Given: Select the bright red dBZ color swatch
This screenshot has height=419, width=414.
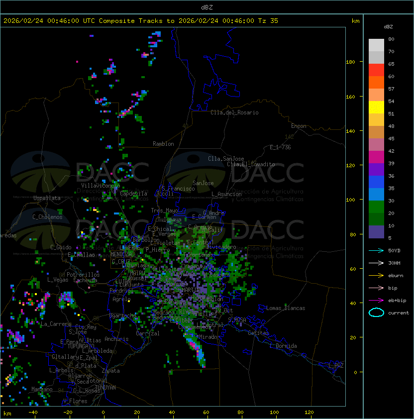Looking at the screenshot, I should pos(376,70).
